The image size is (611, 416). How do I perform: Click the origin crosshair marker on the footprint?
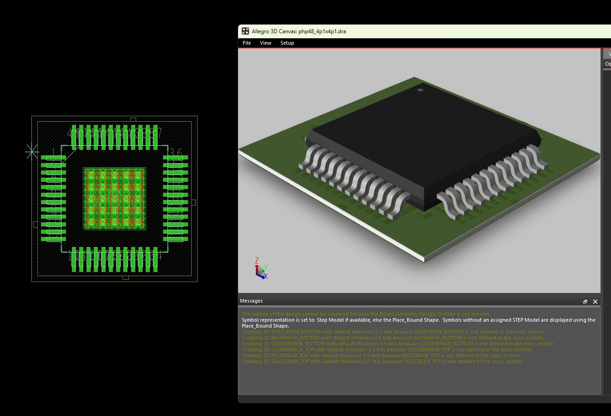[x=32, y=152]
